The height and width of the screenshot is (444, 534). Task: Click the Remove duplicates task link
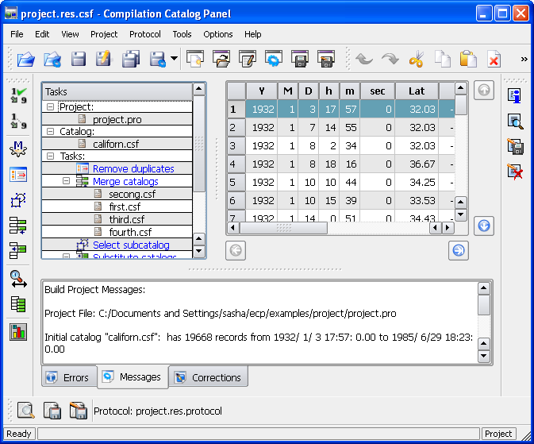point(133,168)
